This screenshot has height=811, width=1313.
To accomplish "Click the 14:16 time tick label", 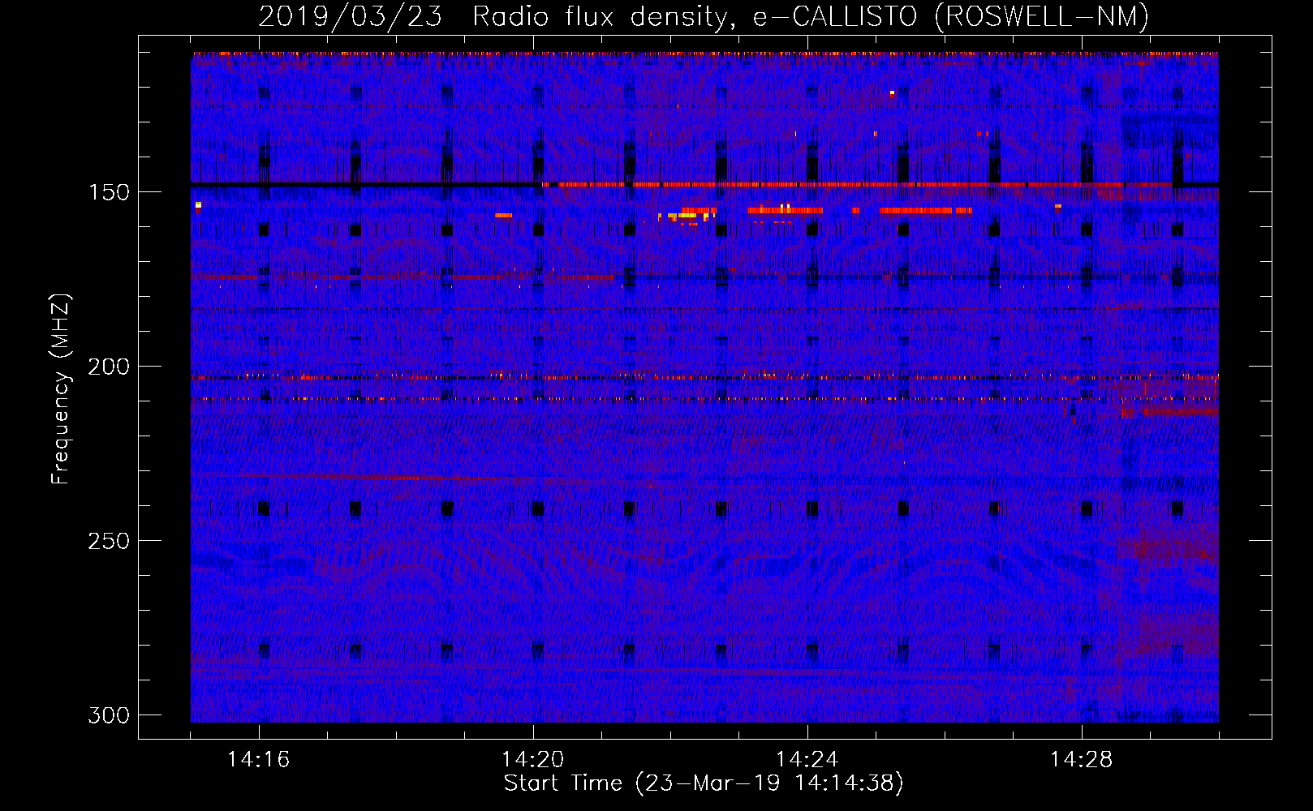I will [x=259, y=759].
